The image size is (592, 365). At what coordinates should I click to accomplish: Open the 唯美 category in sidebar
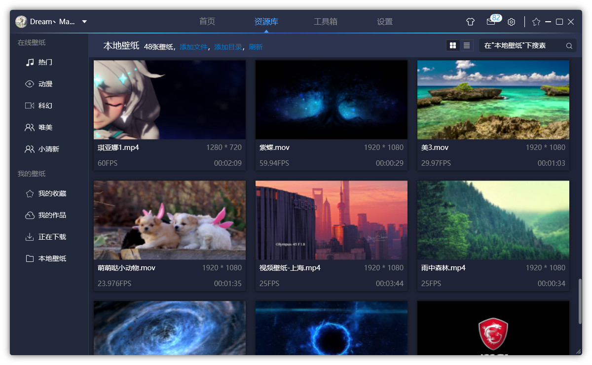(45, 127)
